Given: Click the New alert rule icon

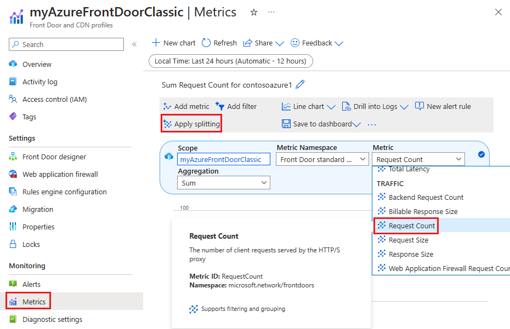Looking at the screenshot, I should [x=420, y=106].
